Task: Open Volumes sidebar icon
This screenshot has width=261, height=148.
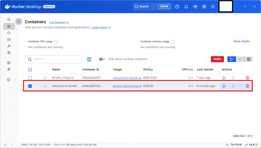Action: [x=9, y=39]
